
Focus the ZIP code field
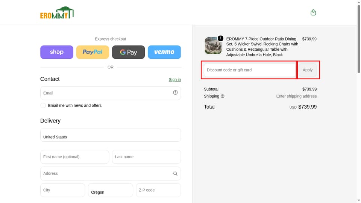pyautogui.click(x=158, y=190)
